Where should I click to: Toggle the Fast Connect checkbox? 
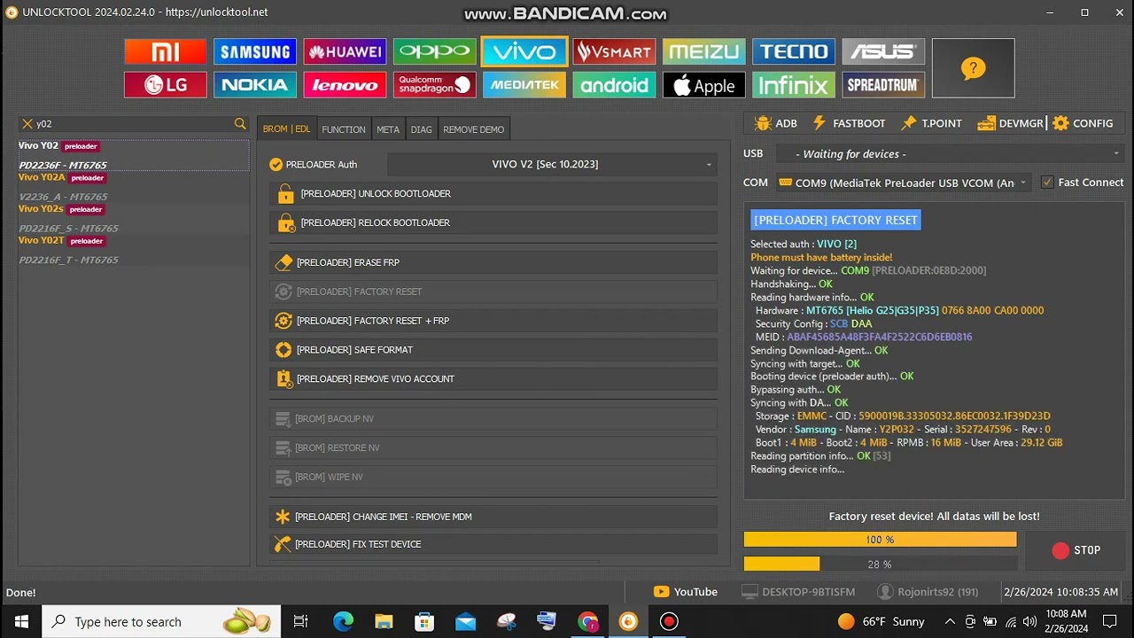1047,183
